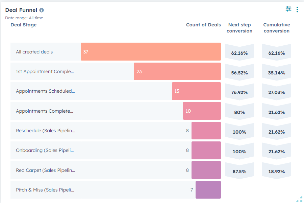Viewport: 304px width, 203px height.
Task: Open the funnel report filters settings icon
Action: click(x=288, y=9)
